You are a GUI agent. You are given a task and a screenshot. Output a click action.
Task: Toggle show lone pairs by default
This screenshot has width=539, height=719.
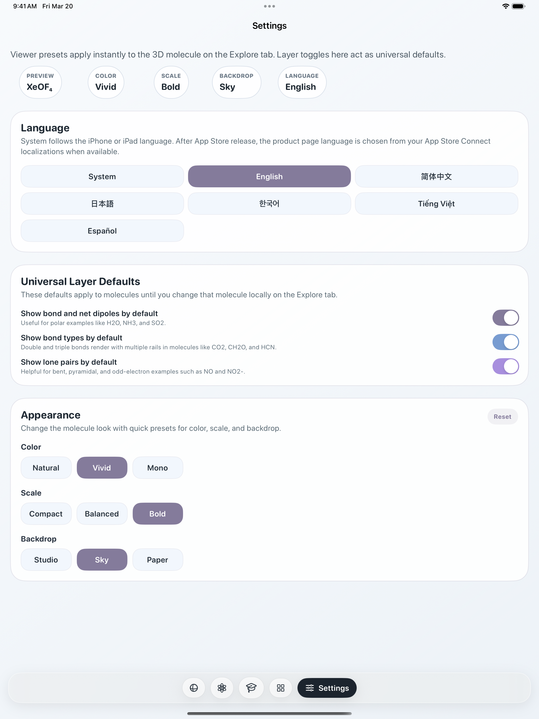(506, 366)
